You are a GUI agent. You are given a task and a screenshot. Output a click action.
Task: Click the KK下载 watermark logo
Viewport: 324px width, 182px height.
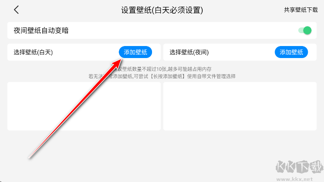(x=299, y=167)
